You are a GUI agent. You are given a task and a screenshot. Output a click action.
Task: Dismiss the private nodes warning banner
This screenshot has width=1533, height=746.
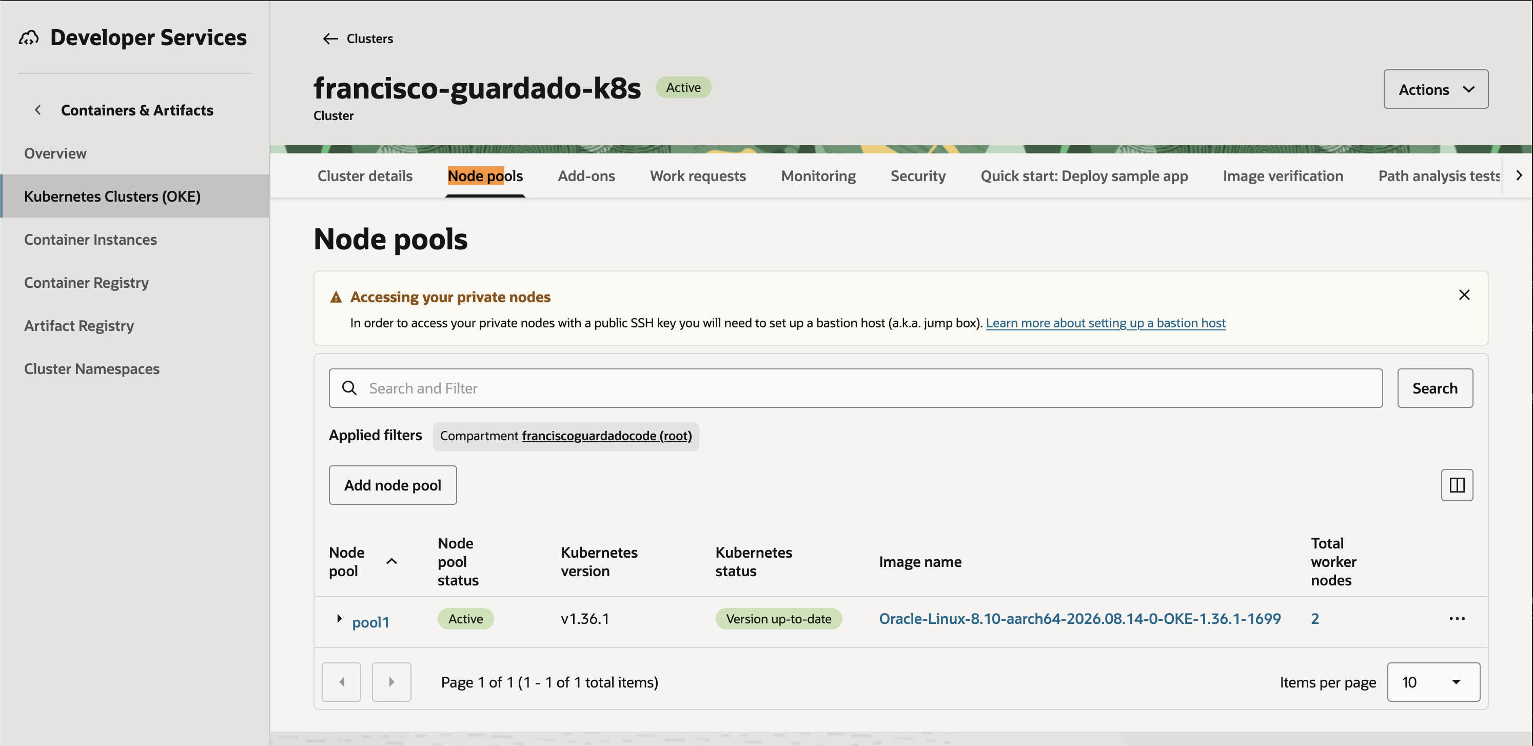[x=1464, y=295]
